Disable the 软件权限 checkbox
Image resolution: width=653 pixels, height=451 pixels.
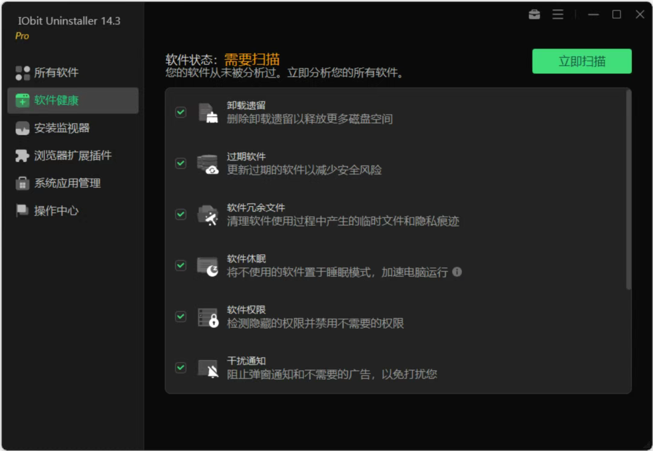coord(181,317)
